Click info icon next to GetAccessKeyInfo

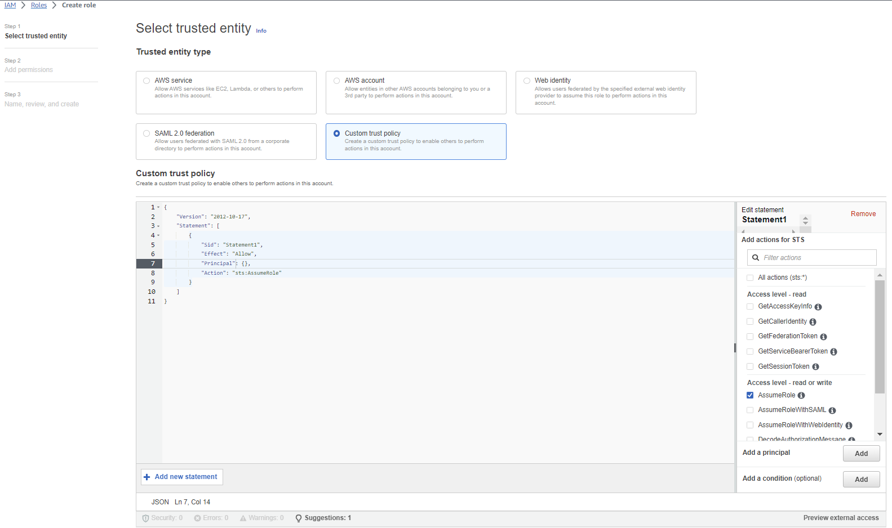tap(818, 307)
